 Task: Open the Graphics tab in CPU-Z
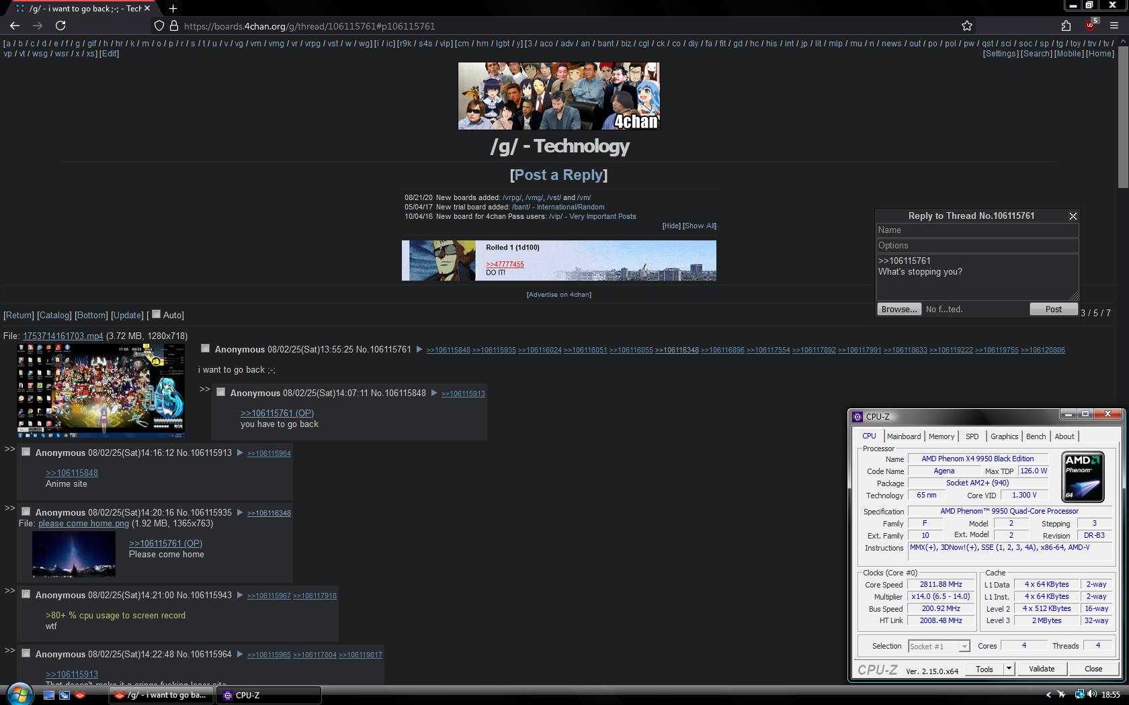pos(1004,436)
